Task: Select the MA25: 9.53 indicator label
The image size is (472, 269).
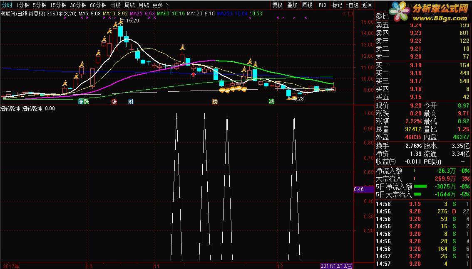Action: pos(142,14)
